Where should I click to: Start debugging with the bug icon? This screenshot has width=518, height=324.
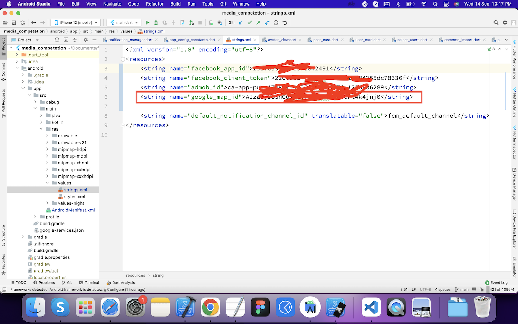click(x=156, y=23)
